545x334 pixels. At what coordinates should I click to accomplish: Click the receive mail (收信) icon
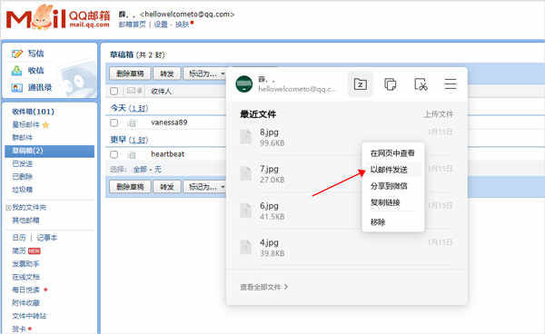click(x=16, y=71)
